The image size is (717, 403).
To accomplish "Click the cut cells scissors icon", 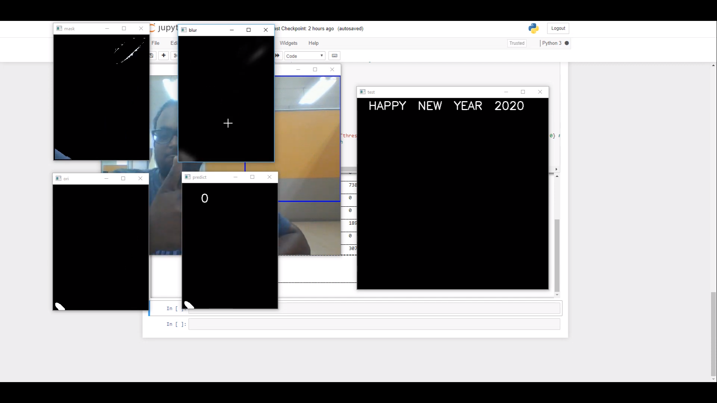I will click(x=175, y=56).
